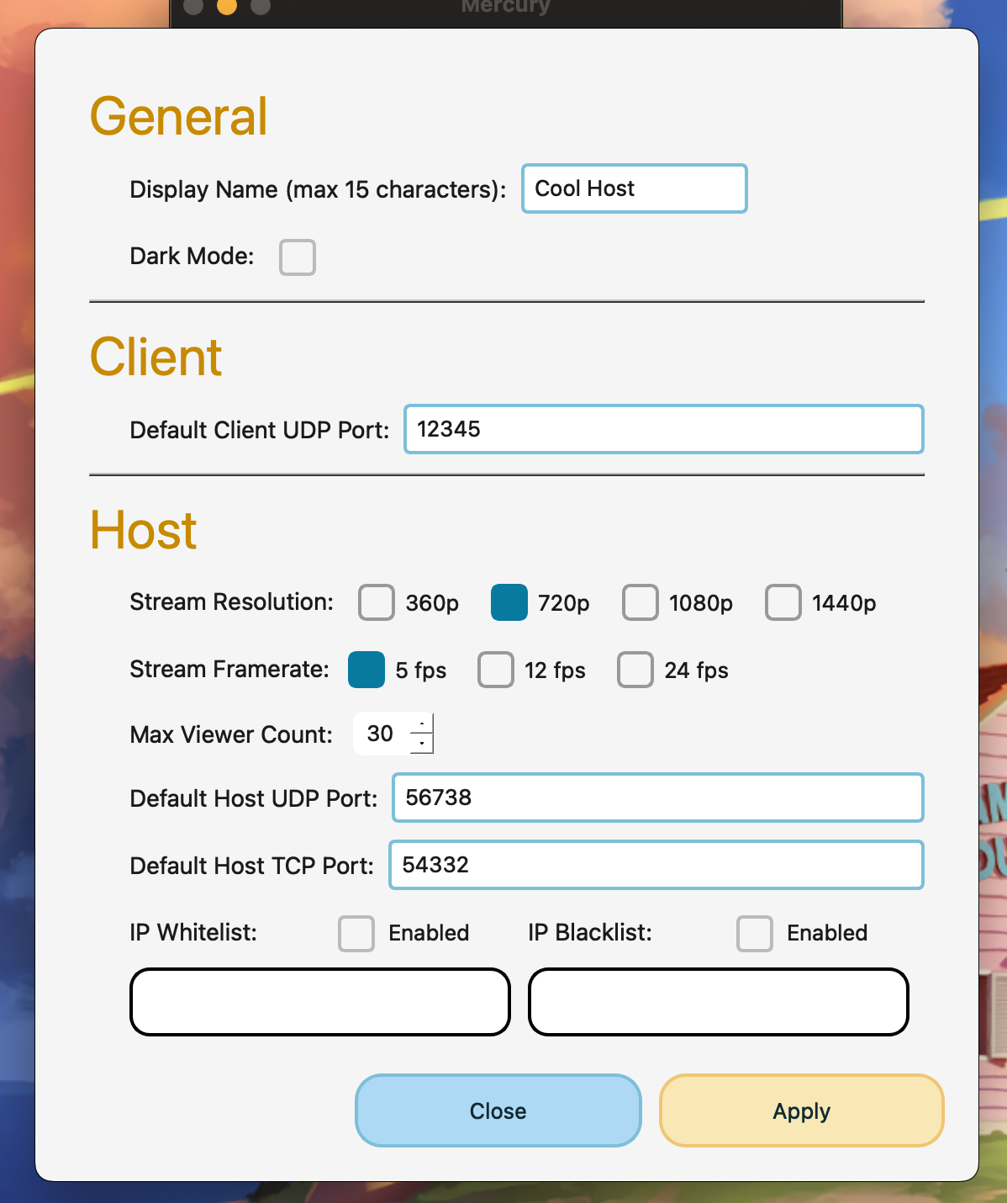This screenshot has height=1203, width=1007.
Task: Enable the IP Whitelist
Action: [356, 934]
